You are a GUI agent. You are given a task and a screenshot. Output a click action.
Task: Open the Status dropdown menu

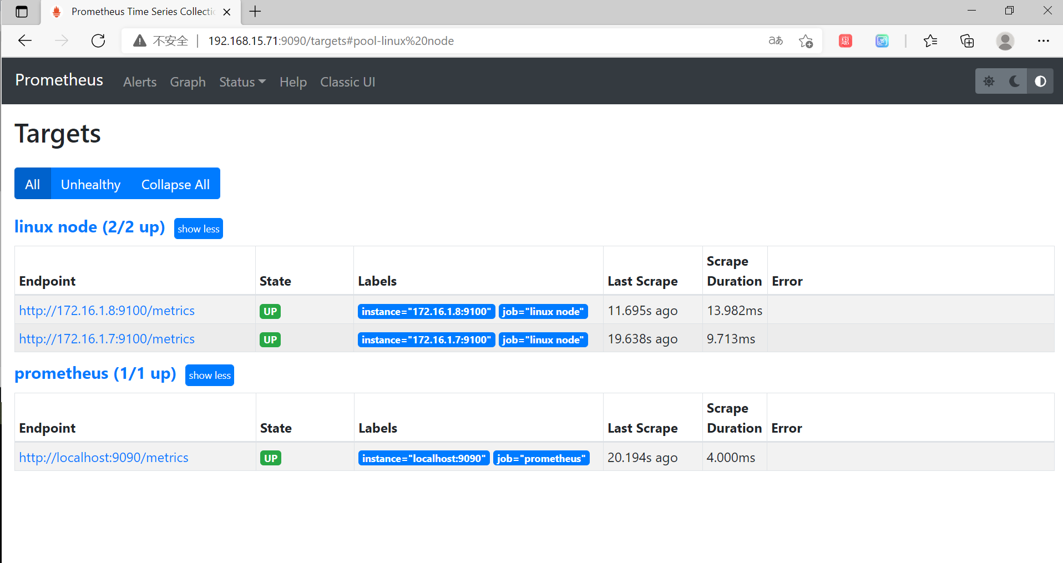coord(242,82)
